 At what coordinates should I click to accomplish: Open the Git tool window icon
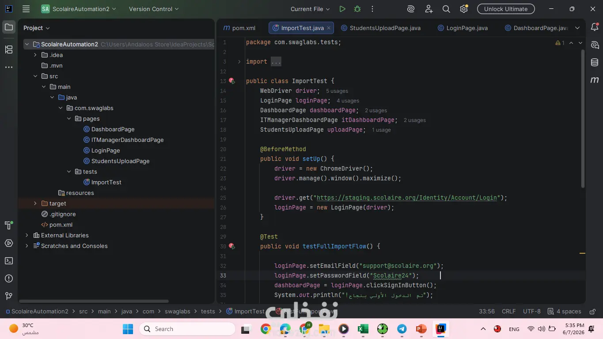(8, 296)
